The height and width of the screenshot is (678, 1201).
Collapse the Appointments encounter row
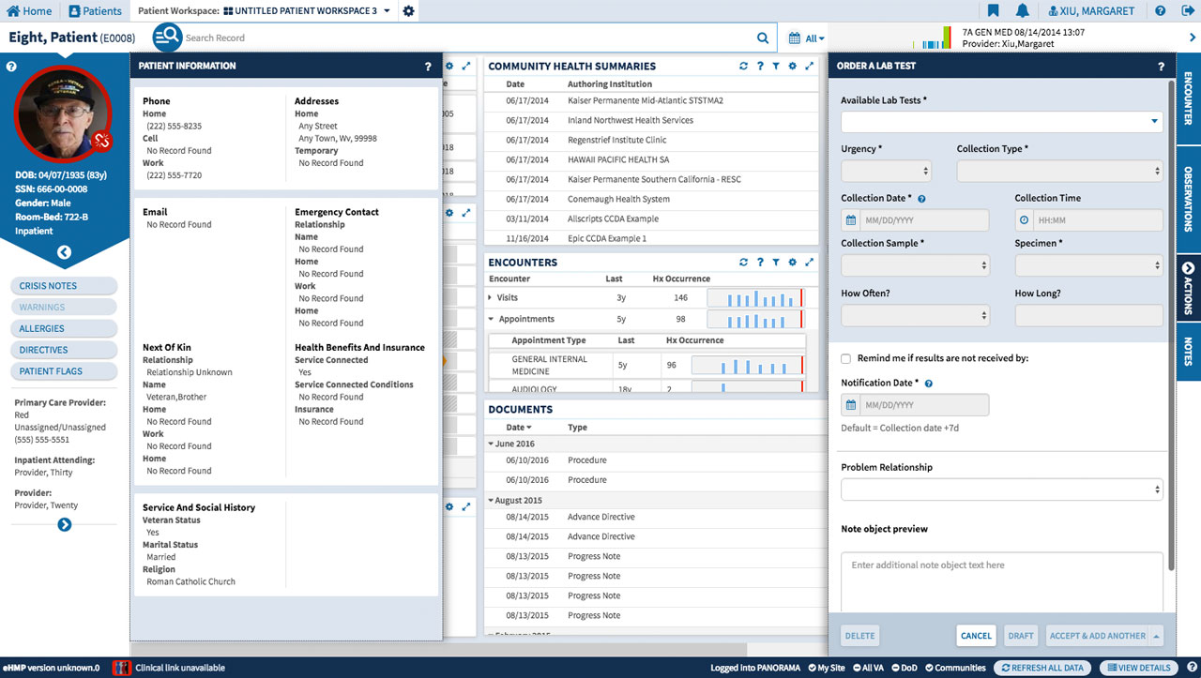click(x=491, y=319)
